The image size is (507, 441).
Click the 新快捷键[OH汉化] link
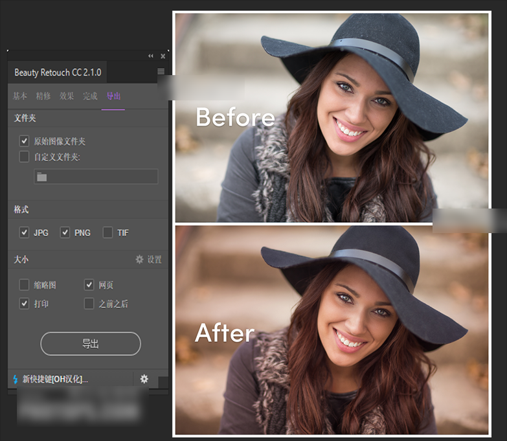click(55, 379)
